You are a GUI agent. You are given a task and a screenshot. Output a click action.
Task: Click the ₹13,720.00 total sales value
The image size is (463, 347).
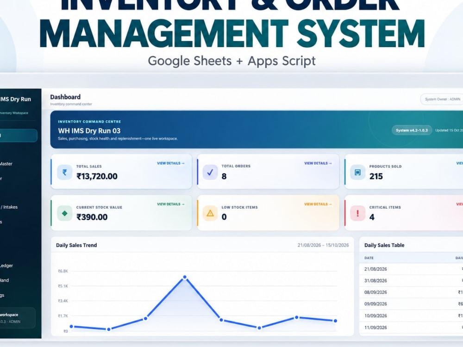tap(97, 176)
